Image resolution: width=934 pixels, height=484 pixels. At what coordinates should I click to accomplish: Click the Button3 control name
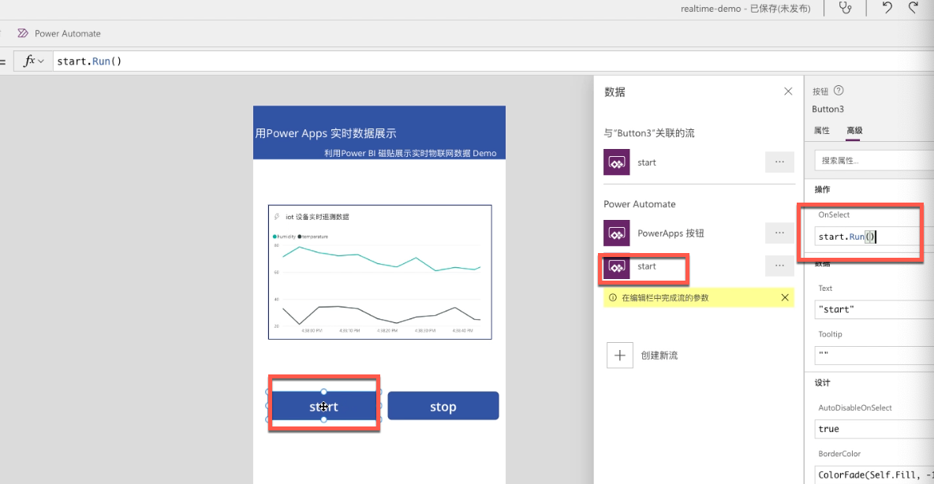click(x=828, y=109)
